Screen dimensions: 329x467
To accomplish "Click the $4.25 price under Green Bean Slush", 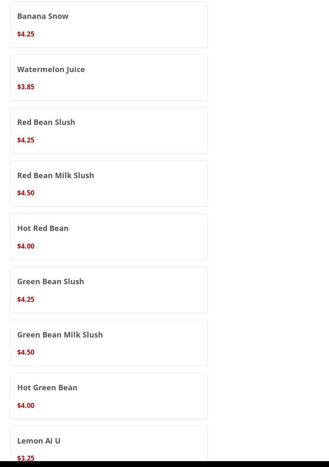I will pyautogui.click(x=26, y=299).
